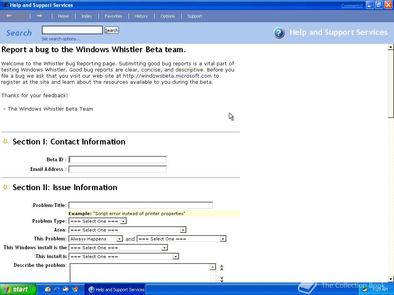Screen dimensions: 394x295
Task: Click the double up-caret beside description box
Action: [x=222, y=268]
